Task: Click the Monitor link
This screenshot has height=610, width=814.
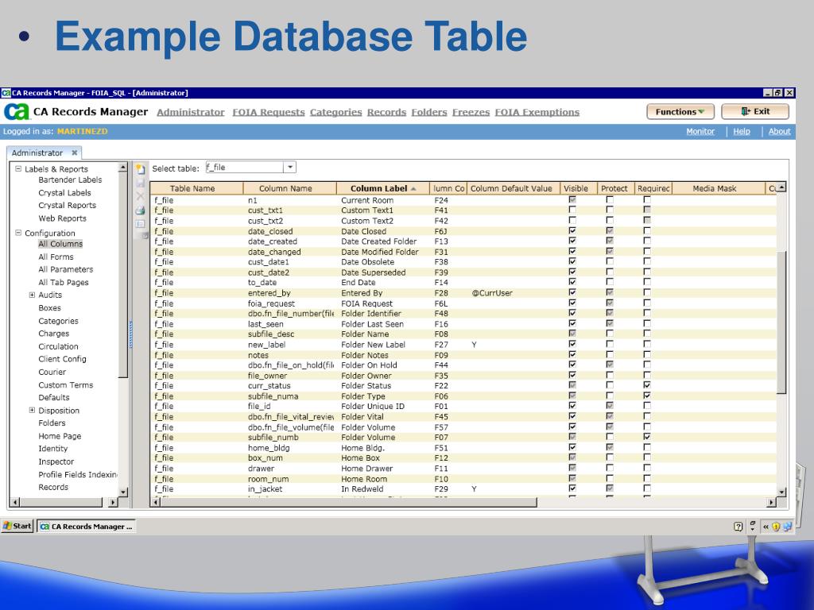Action: [x=700, y=131]
